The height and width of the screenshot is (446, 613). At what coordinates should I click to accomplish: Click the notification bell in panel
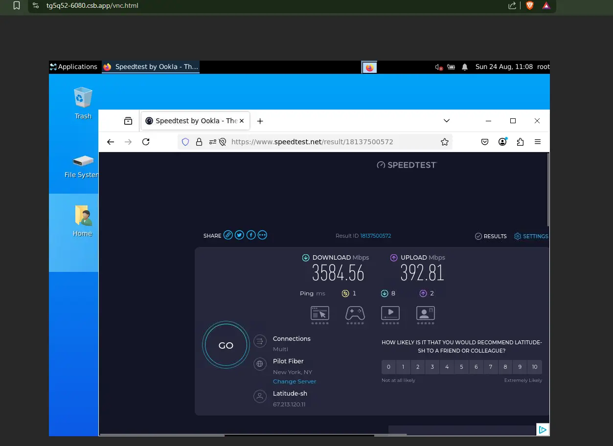pyautogui.click(x=465, y=67)
